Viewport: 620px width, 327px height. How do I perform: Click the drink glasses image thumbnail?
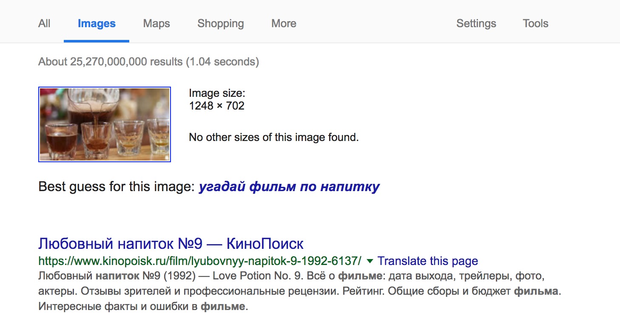pyautogui.click(x=105, y=124)
